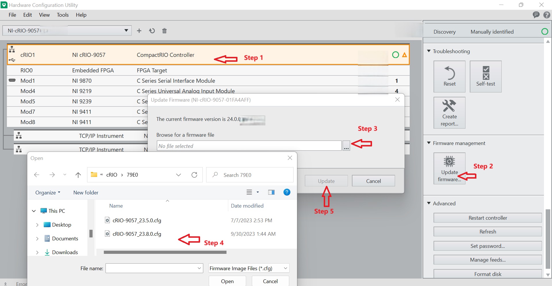Click the serial module icon beside Mod1
The width and height of the screenshot is (552, 286).
click(x=12, y=80)
